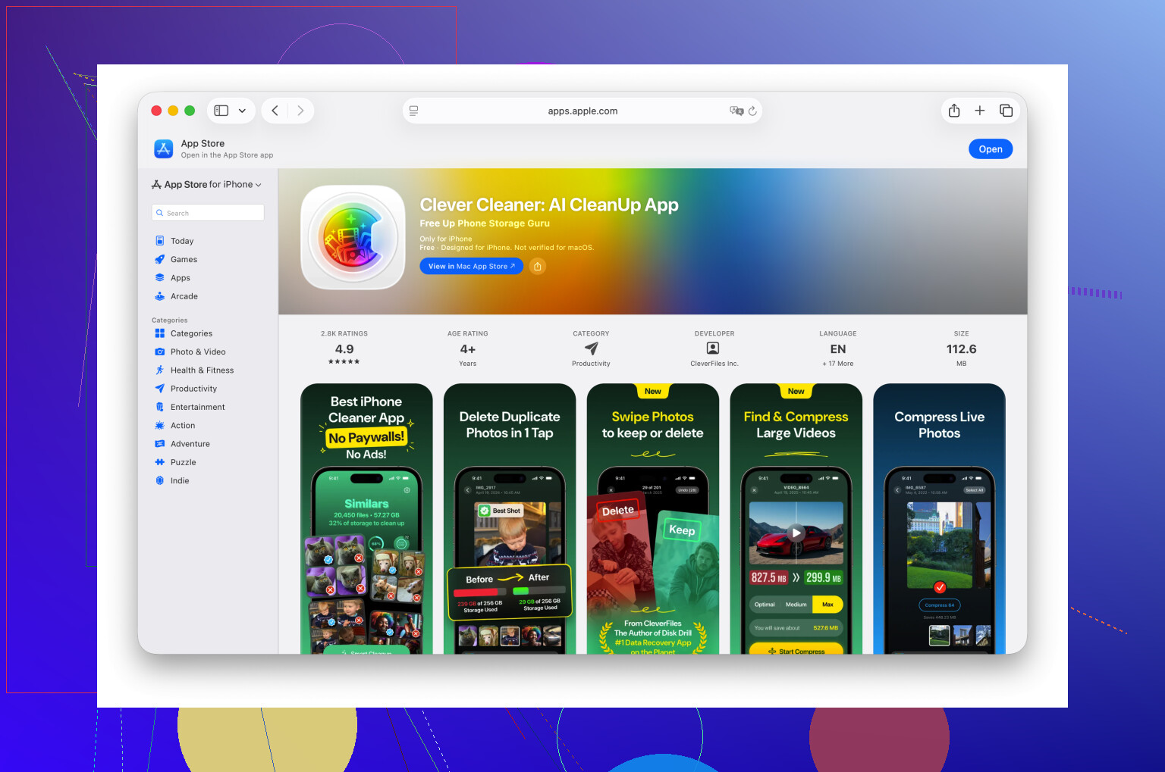
Task: Show the tab overview
Action: (x=1006, y=111)
